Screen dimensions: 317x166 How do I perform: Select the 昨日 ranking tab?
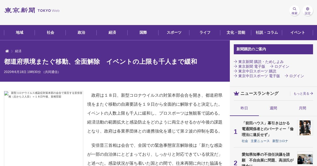tap(244, 108)
